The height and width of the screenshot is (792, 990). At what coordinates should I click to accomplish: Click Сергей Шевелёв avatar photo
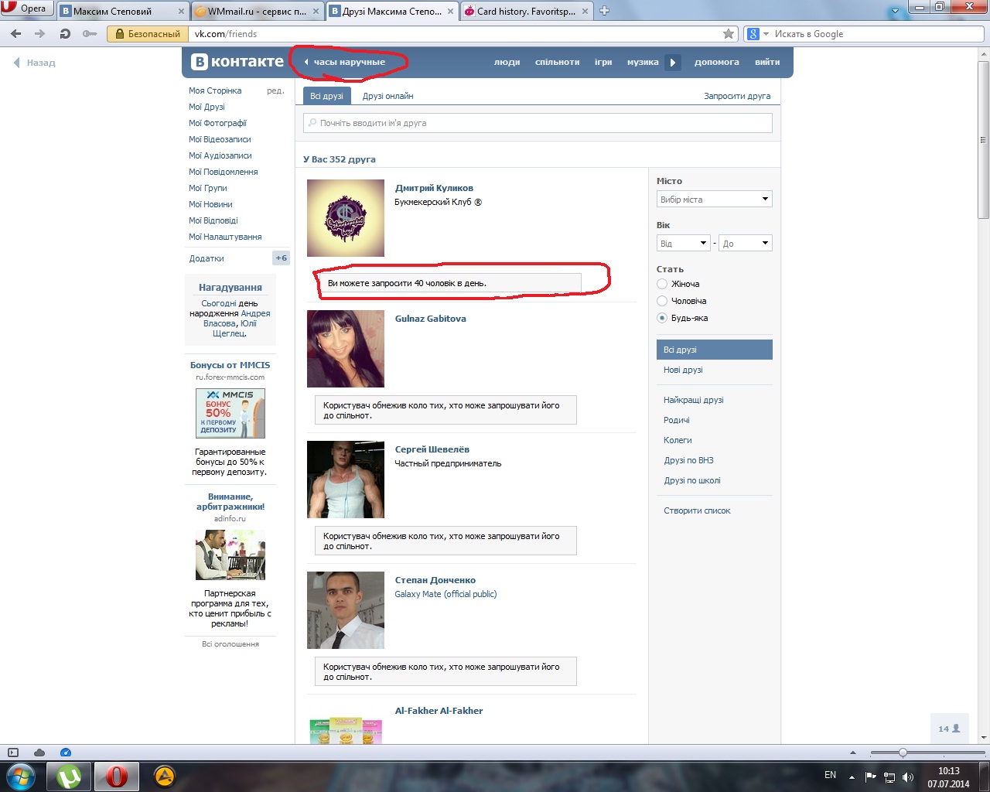(x=346, y=480)
